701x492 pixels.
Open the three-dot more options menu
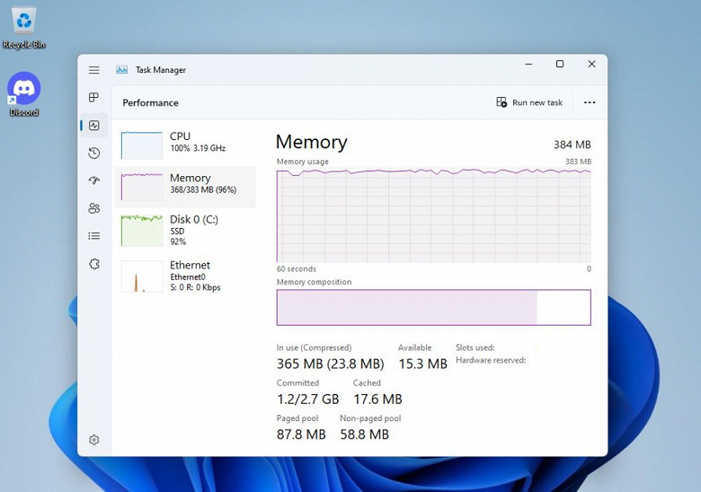pyautogui.click(x=590, y=102)
